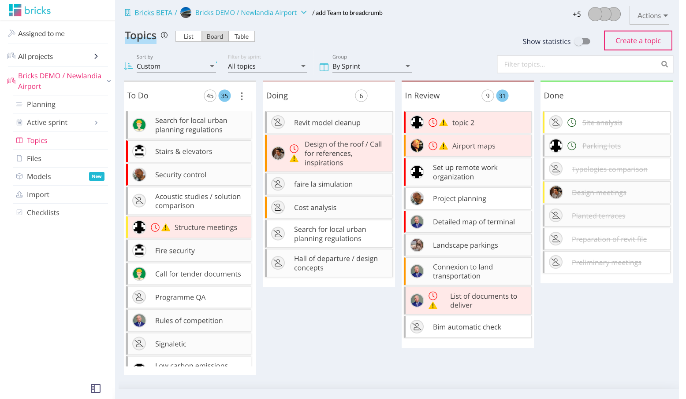Open the To Do column three-dot menu
The width and height of the screenshot is (686, 399).
(242, 96)
